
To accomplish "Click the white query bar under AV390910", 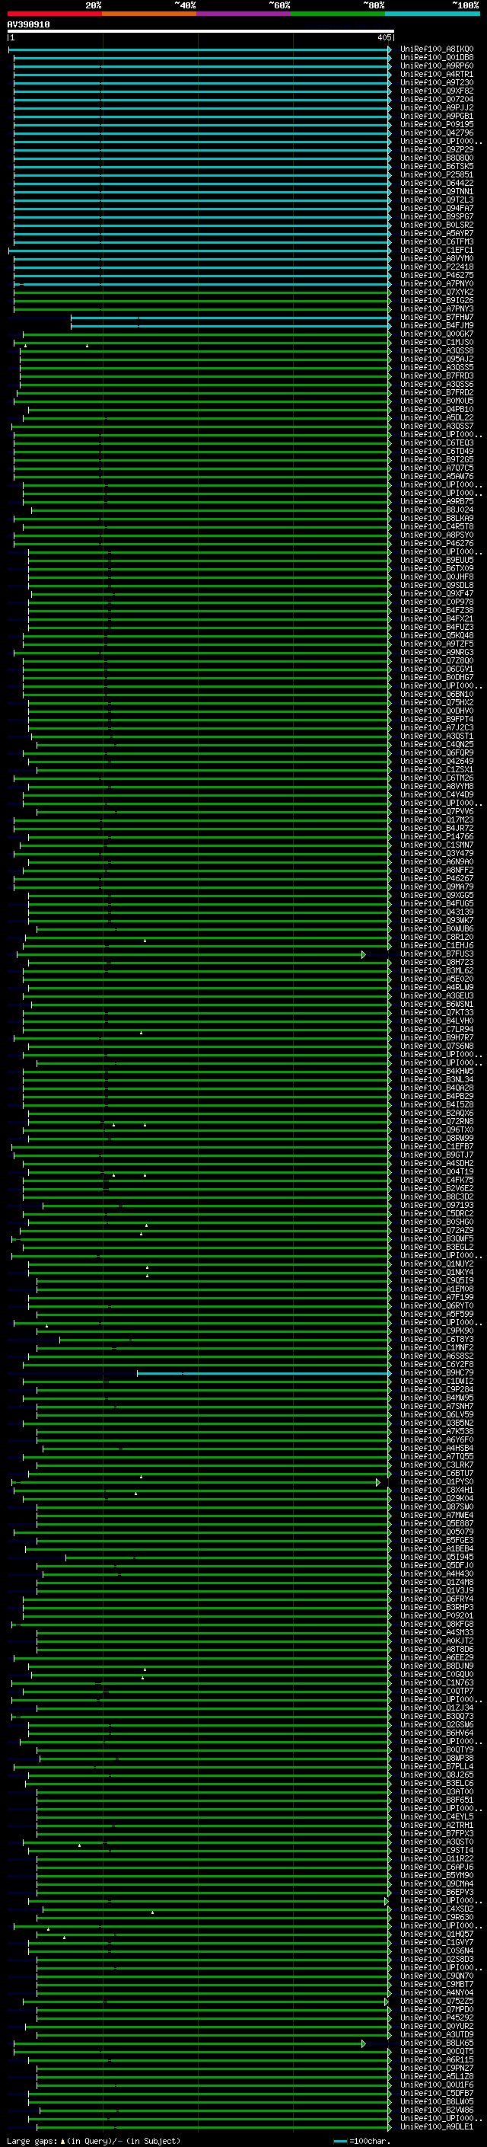I will pos(201,32).
